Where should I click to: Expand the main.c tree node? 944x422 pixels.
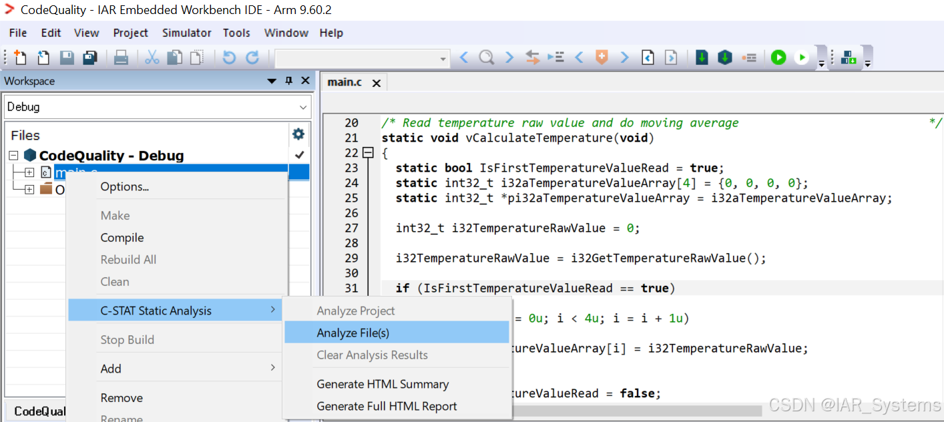[x=29, y=172]
